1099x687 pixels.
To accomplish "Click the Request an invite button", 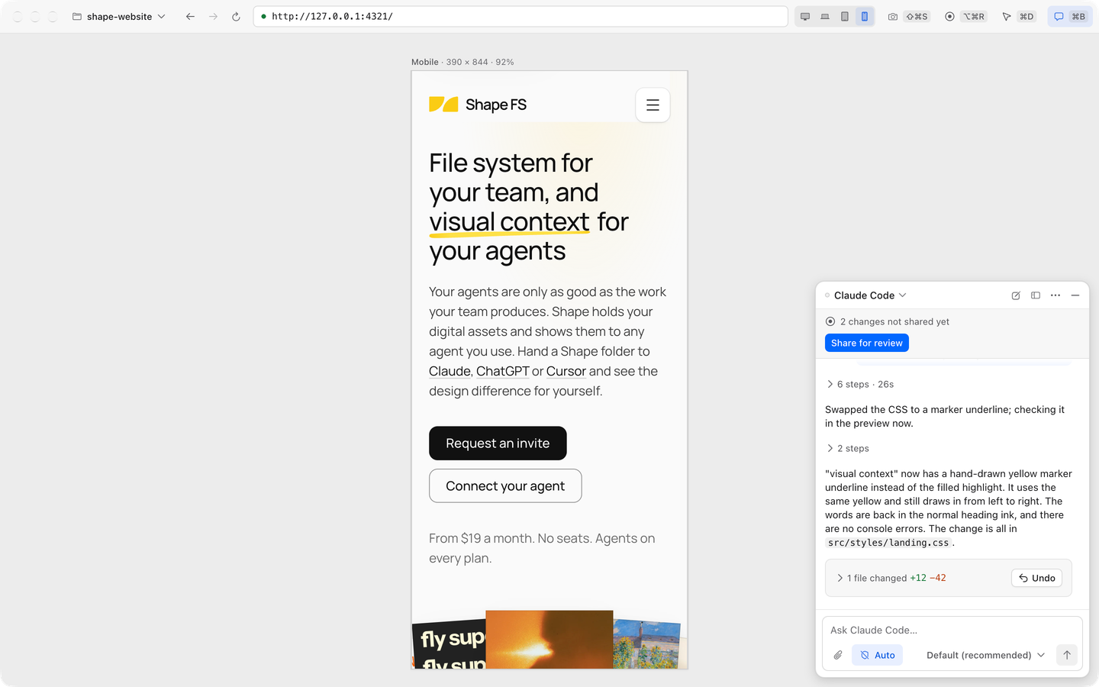I will click(498, 443).
